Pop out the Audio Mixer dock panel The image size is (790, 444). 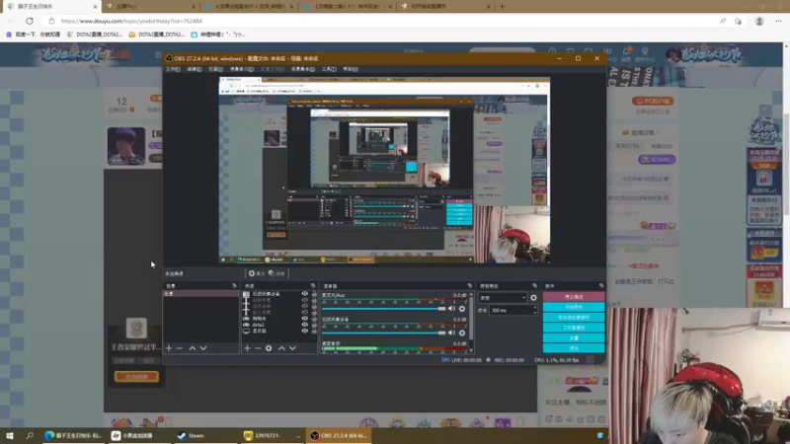(470, 285)
